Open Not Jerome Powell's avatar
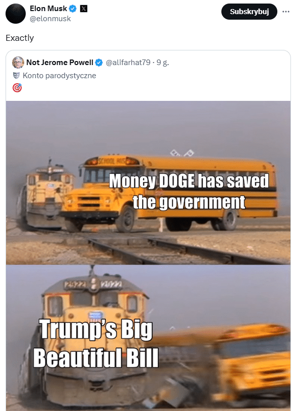Image resolution: width=295 pixels, height=411 pixels. [18, 63]
